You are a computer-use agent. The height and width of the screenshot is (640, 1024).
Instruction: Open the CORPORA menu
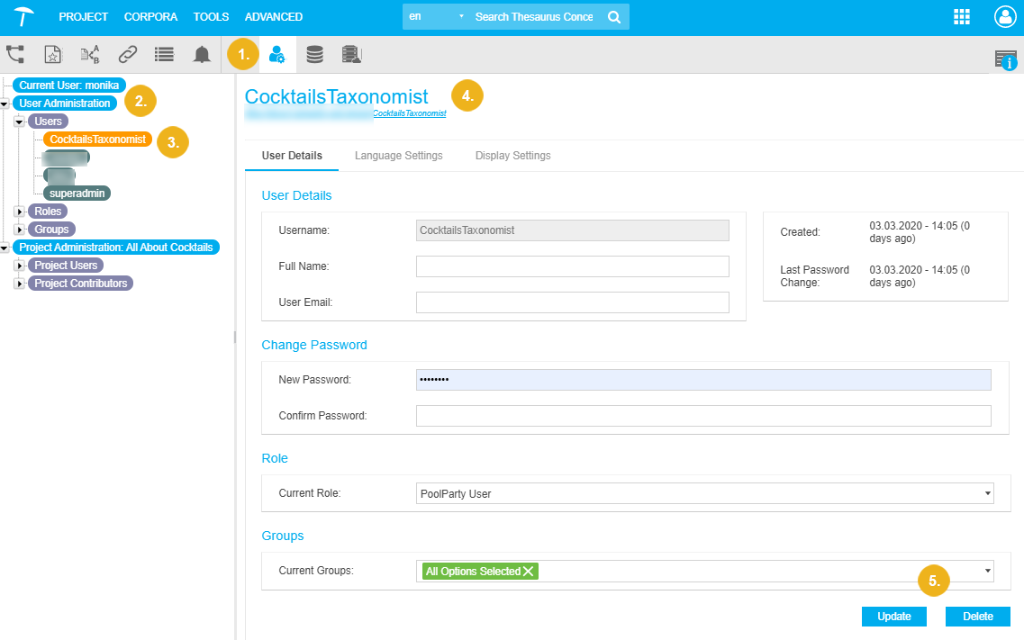click(151, 17)
